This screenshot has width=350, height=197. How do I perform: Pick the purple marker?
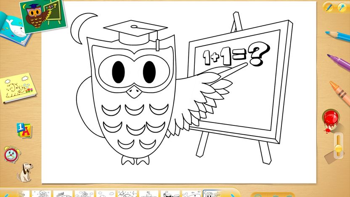(x=339, y=61)
